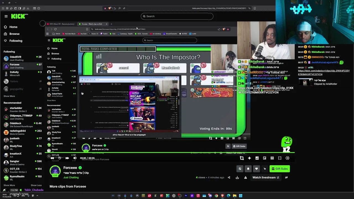Report the clip with warning icon

[246, 177]
